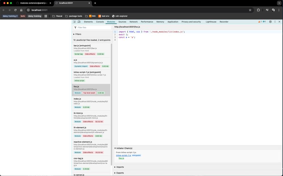
Task: Switch to the Sources tab
Action: point(122,22)
